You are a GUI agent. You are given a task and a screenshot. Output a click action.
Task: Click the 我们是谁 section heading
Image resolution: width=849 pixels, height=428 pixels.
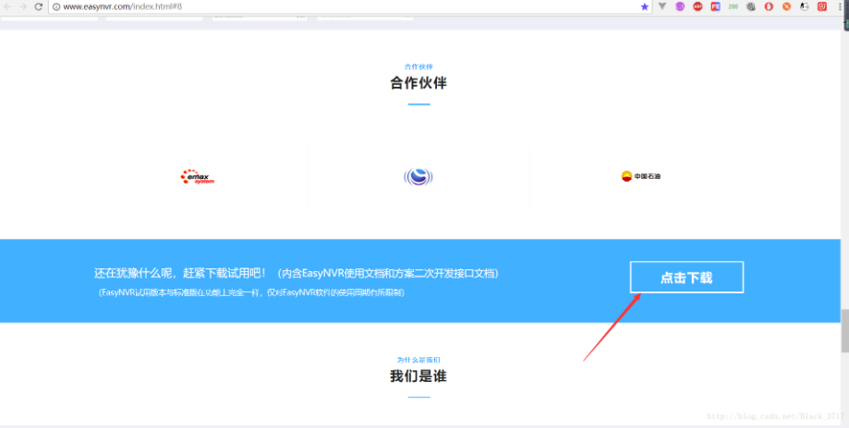[x=418, y=376]
